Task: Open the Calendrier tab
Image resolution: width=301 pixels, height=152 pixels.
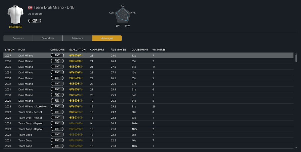Action: pyautogui.click(x=48, y=38)
